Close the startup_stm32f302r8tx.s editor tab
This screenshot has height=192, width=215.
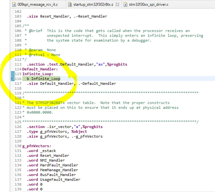(x=117, y=4)
